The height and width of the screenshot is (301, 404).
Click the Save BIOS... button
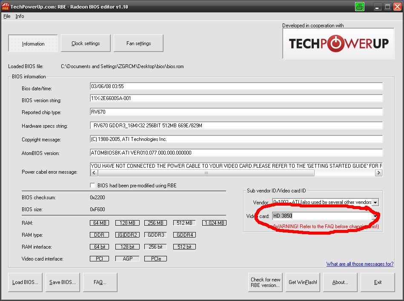click(x=63, y=282)
